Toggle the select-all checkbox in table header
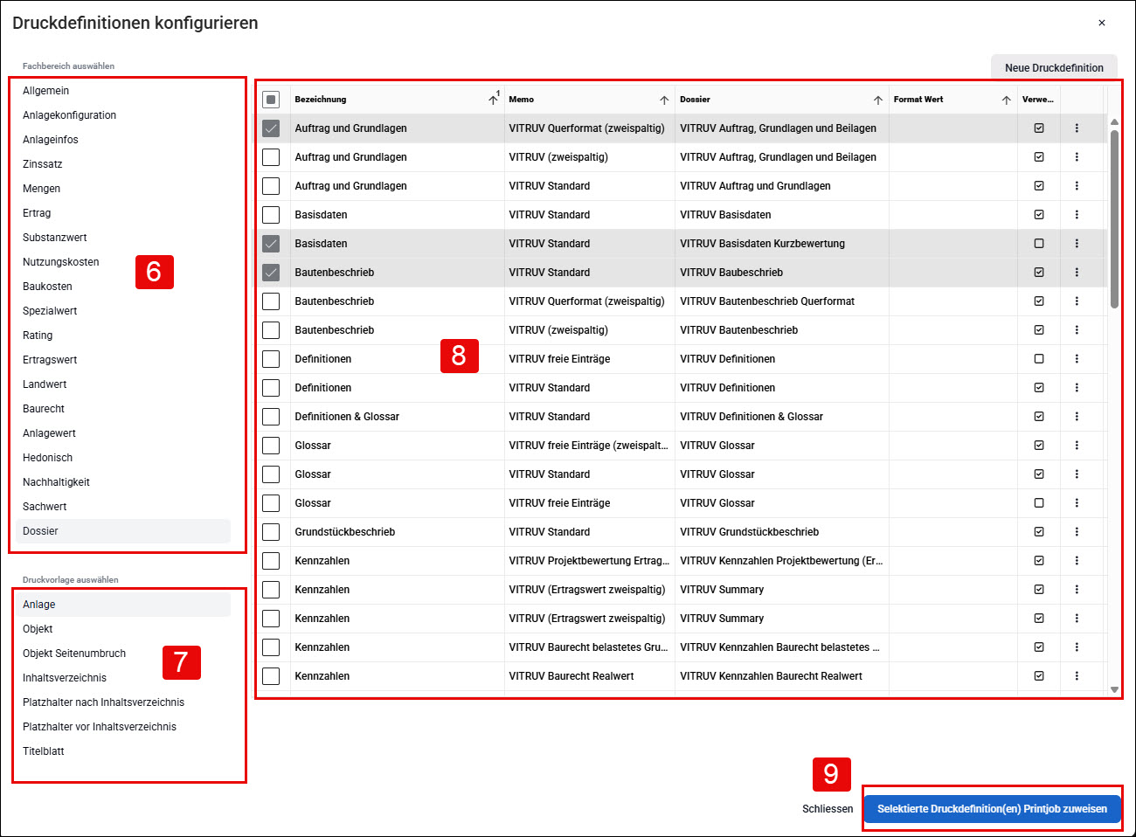 coord(271,100)
